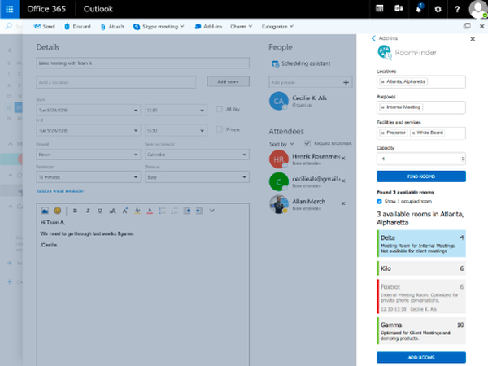Pop out the meeting window
This screenshot has height=366, width=488.
click(x=467, y=26)
